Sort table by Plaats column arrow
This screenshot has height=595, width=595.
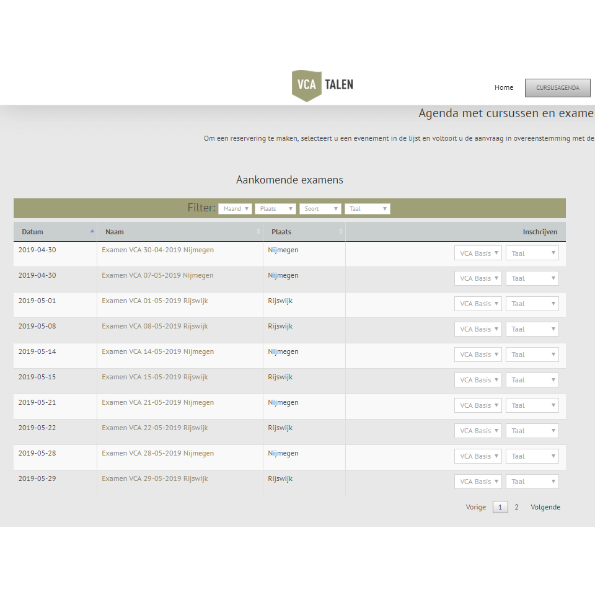pyautogui.click(x=340, y=231)
